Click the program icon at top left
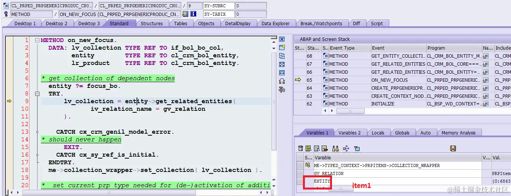Screen dimensions: 511x196 click(6, 6)
